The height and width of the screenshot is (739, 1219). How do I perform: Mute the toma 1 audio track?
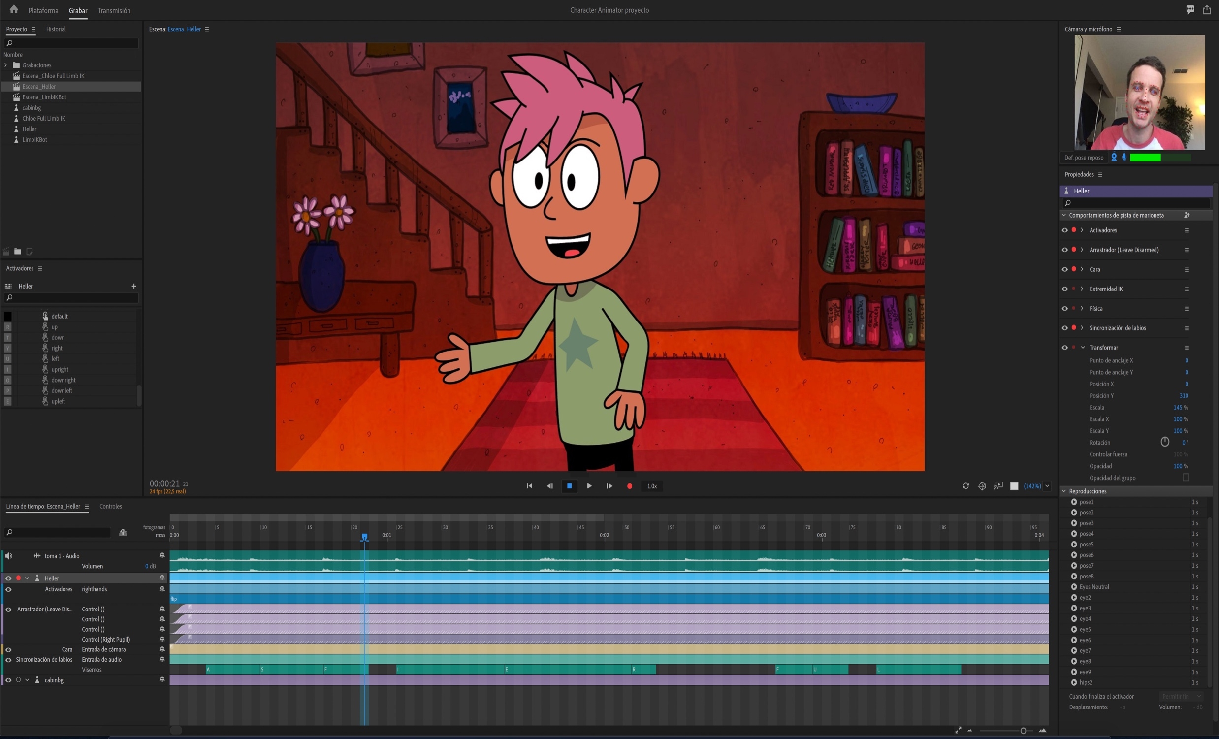(x=8, y=556)
